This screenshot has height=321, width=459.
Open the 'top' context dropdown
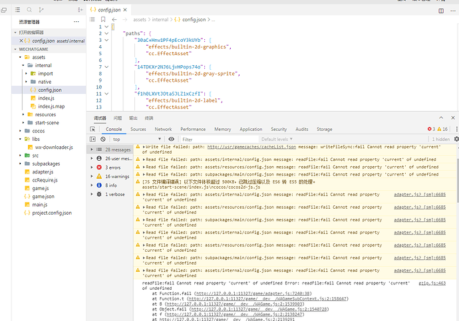[x=138, y=139]
